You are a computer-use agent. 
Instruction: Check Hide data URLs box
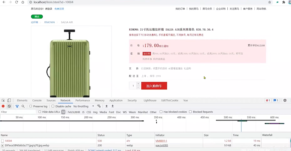coord(40,112)
